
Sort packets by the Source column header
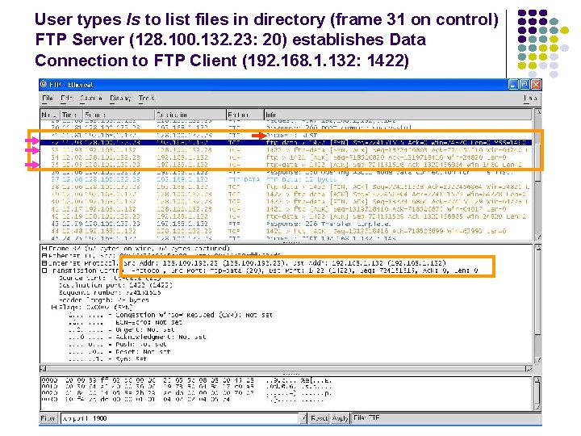coord(119,115)
